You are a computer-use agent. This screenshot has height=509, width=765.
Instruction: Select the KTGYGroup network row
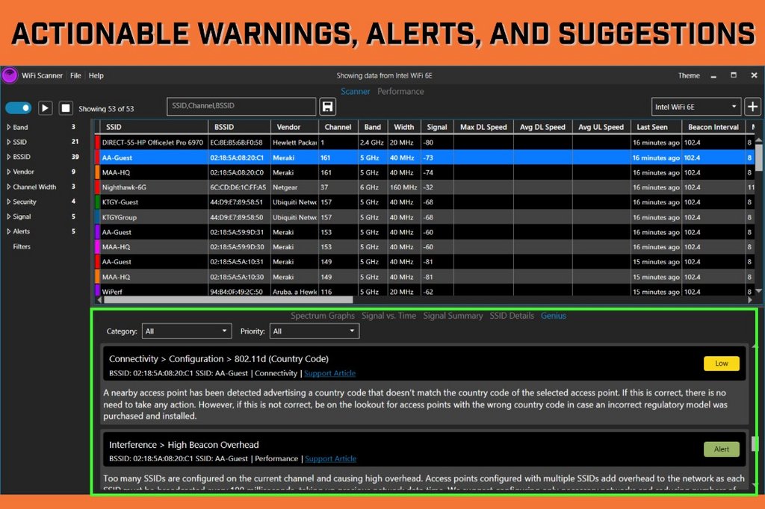tap(424, 217)
